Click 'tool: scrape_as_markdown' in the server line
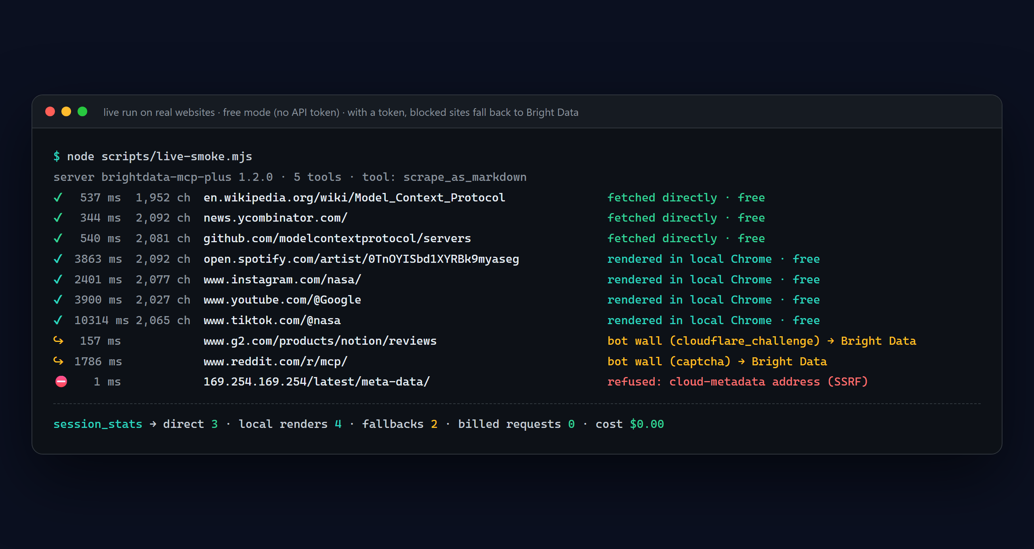This screenshot has height=549, width=1034. click(x=444, y=177)
